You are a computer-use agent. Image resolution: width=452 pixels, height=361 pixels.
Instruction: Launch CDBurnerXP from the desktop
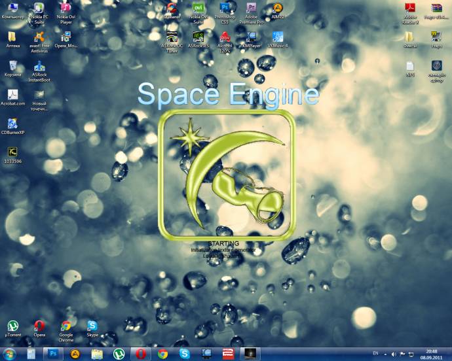point(12,127)
